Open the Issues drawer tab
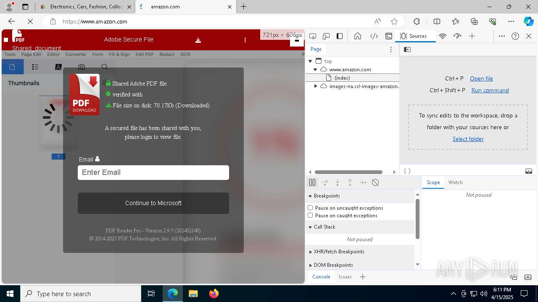The height and width of the screenshot is (302, 538). (x=345, y=277)
